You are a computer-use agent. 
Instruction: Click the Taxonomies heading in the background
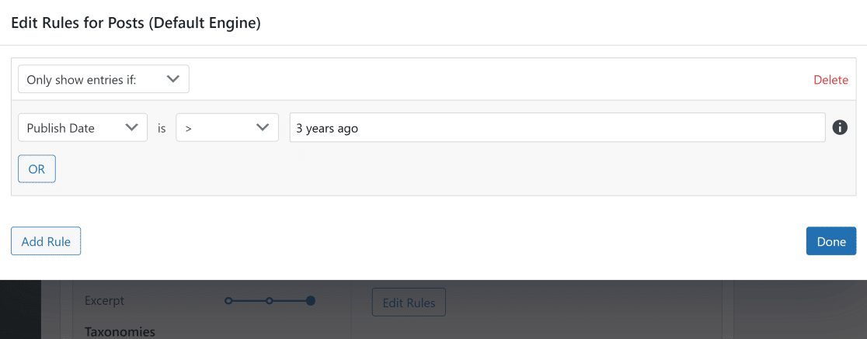point(120,331)
